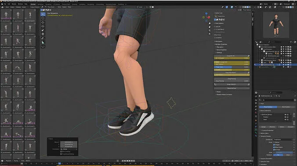The height and width of the screenshot is (166, 297).
Task: Click the Z axis on the navigation gizmo
Action: 206,14
